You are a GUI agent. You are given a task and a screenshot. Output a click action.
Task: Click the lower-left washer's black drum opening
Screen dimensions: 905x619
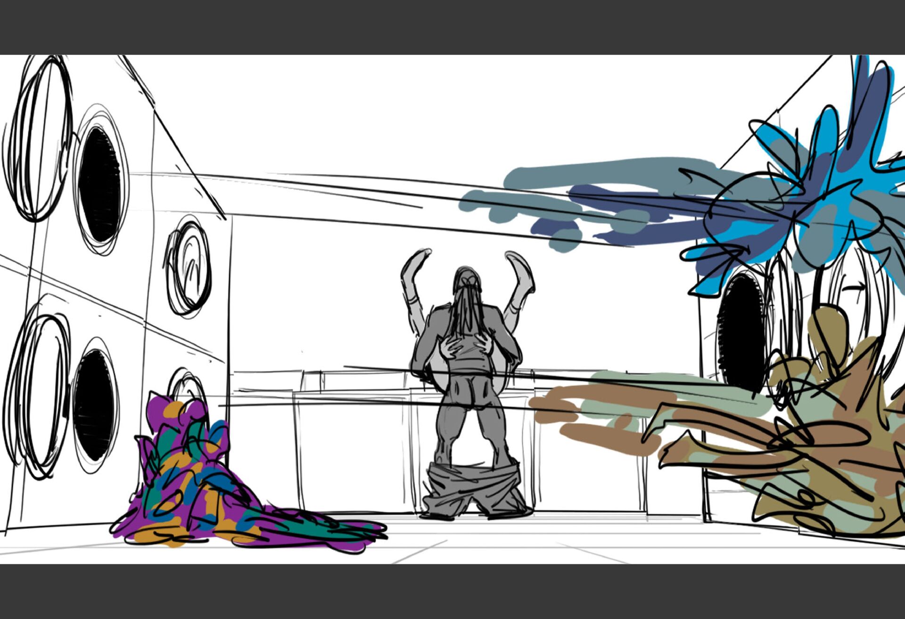click(x=94, y=406)
